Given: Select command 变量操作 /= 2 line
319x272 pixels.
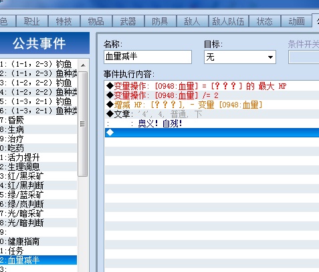Looking at the screenshot, I should [x=212, y=95].
